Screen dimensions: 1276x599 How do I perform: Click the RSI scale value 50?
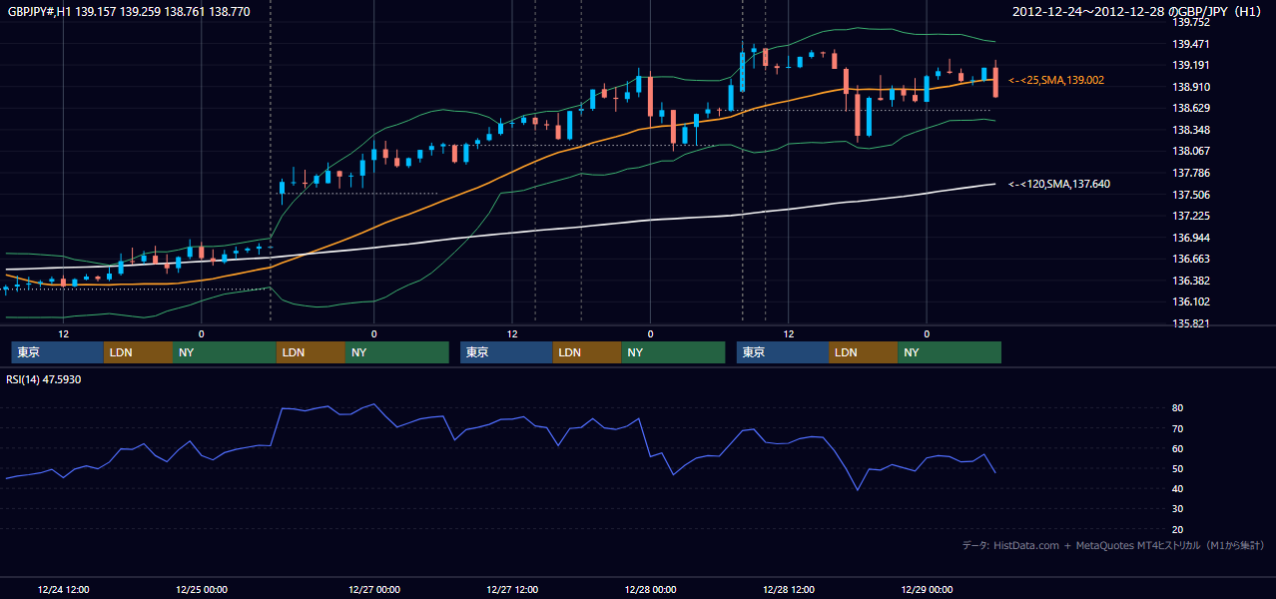point(1178,468)
